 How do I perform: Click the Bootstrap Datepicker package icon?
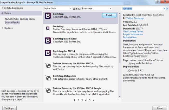(x=48, y=78)
